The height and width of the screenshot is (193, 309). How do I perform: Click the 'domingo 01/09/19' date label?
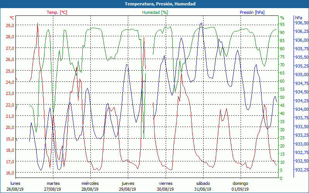240,186
